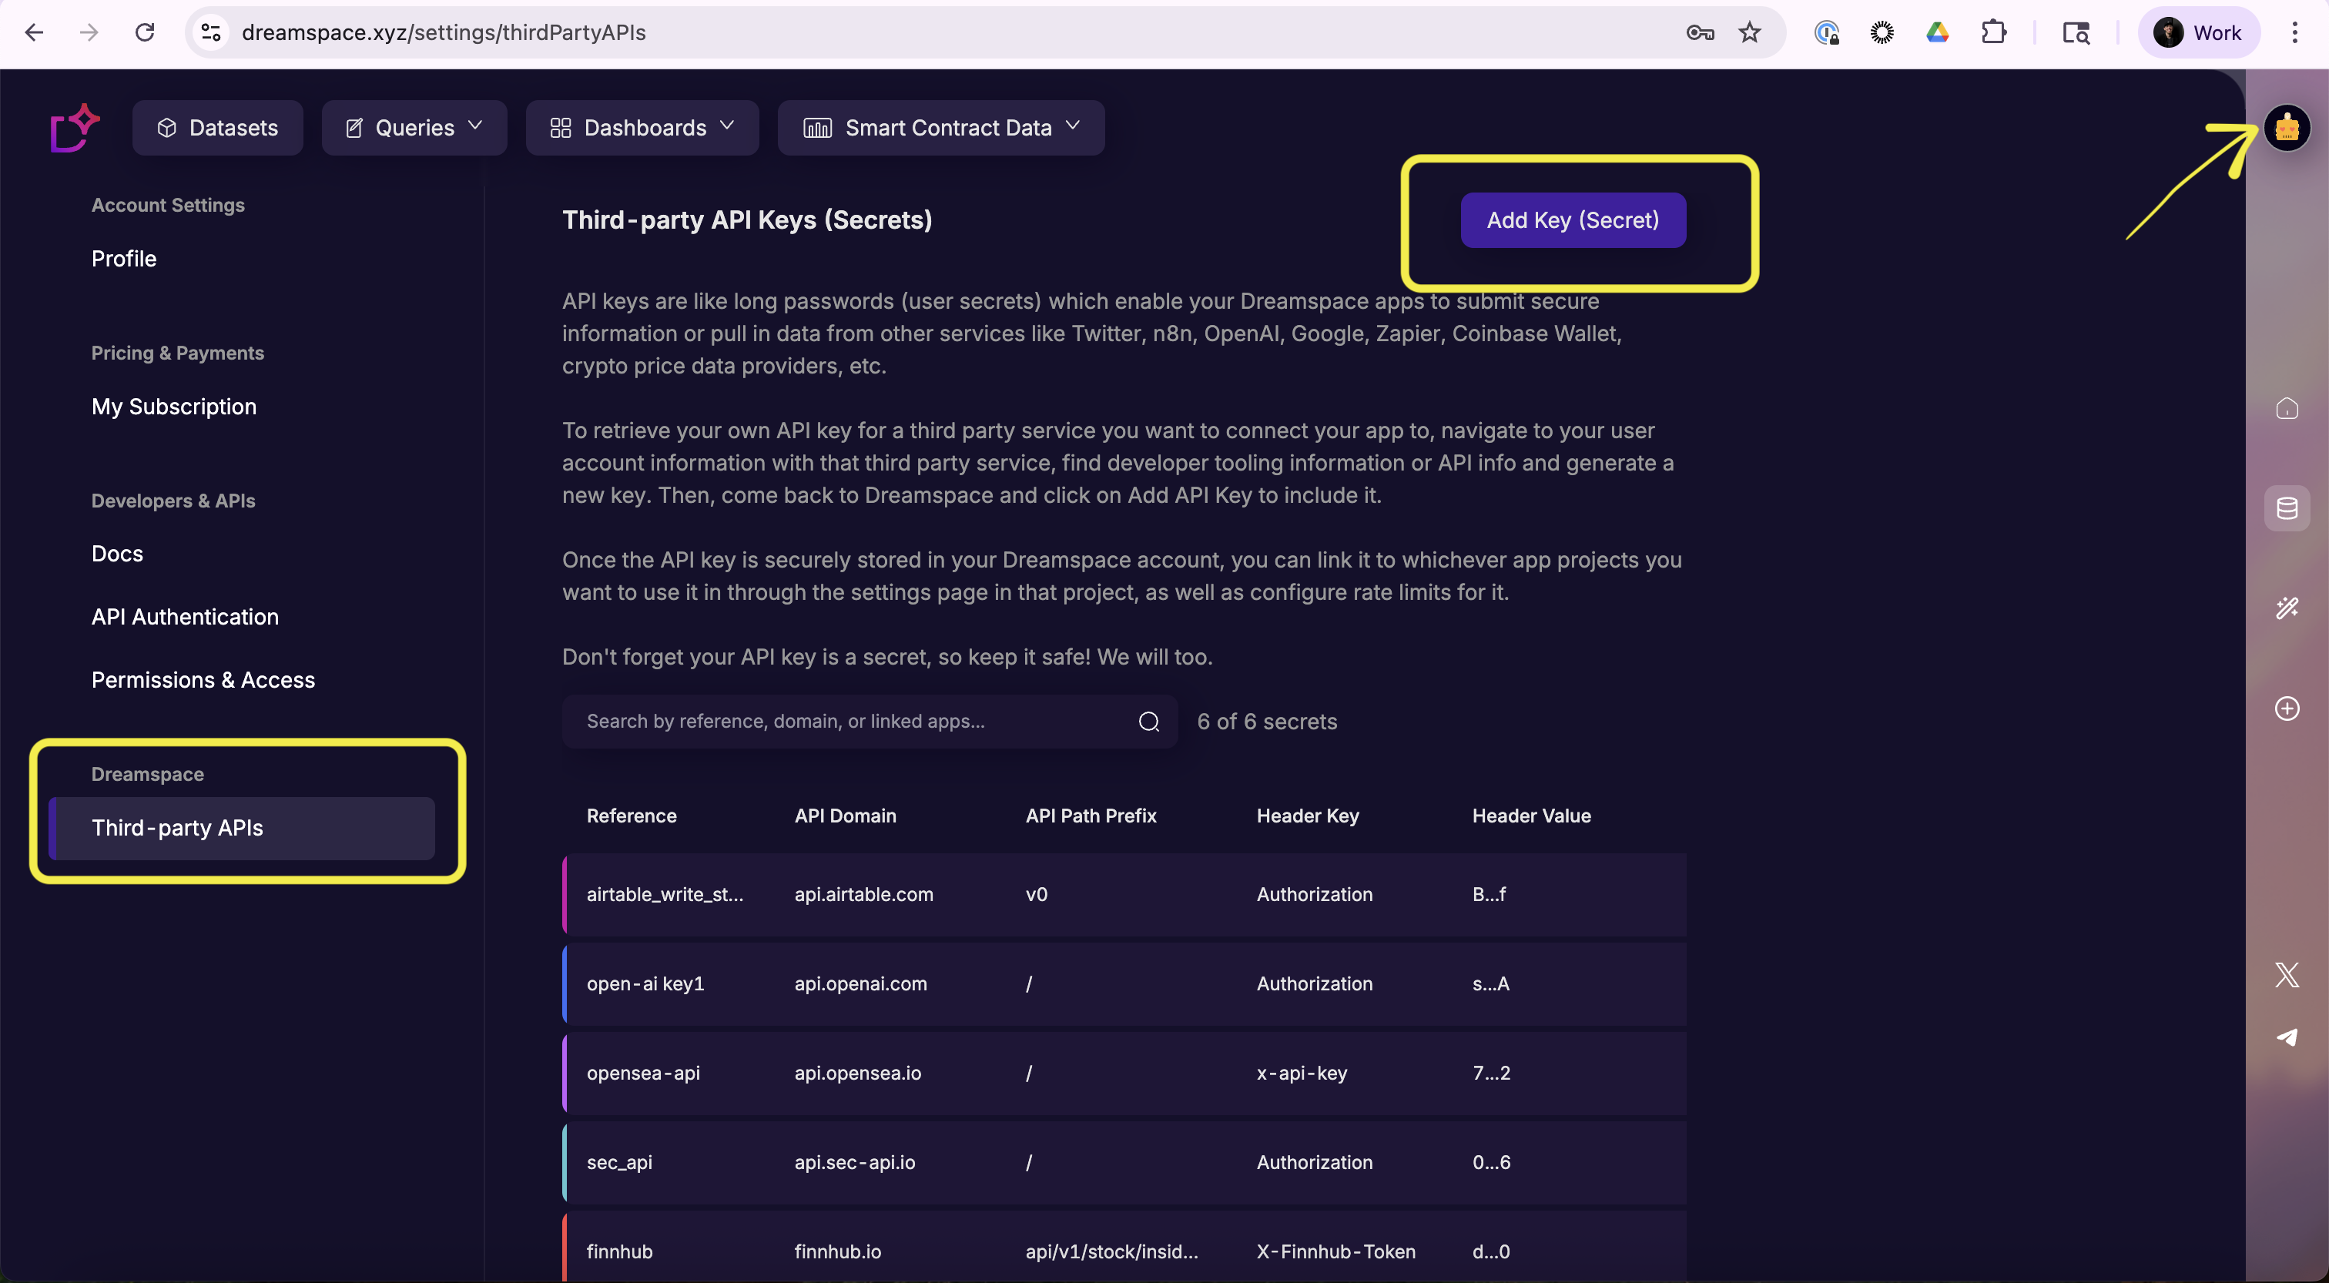Open the Work profile chip

(2199, 32)
